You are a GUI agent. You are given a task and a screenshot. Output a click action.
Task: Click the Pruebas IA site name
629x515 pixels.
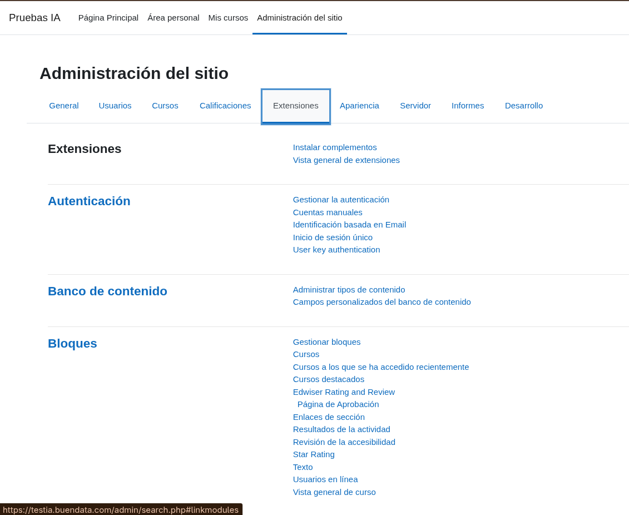34,17
